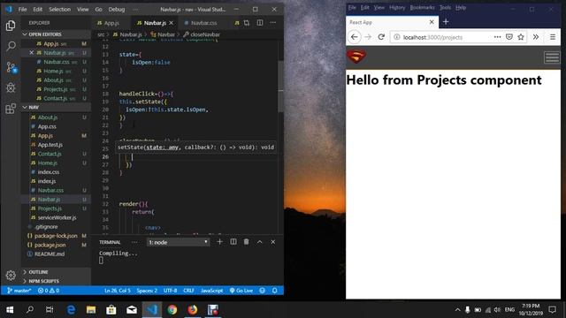566x318 pixels.
Task: Open the Firefox hamburger application menu
Action: point(552,37)
